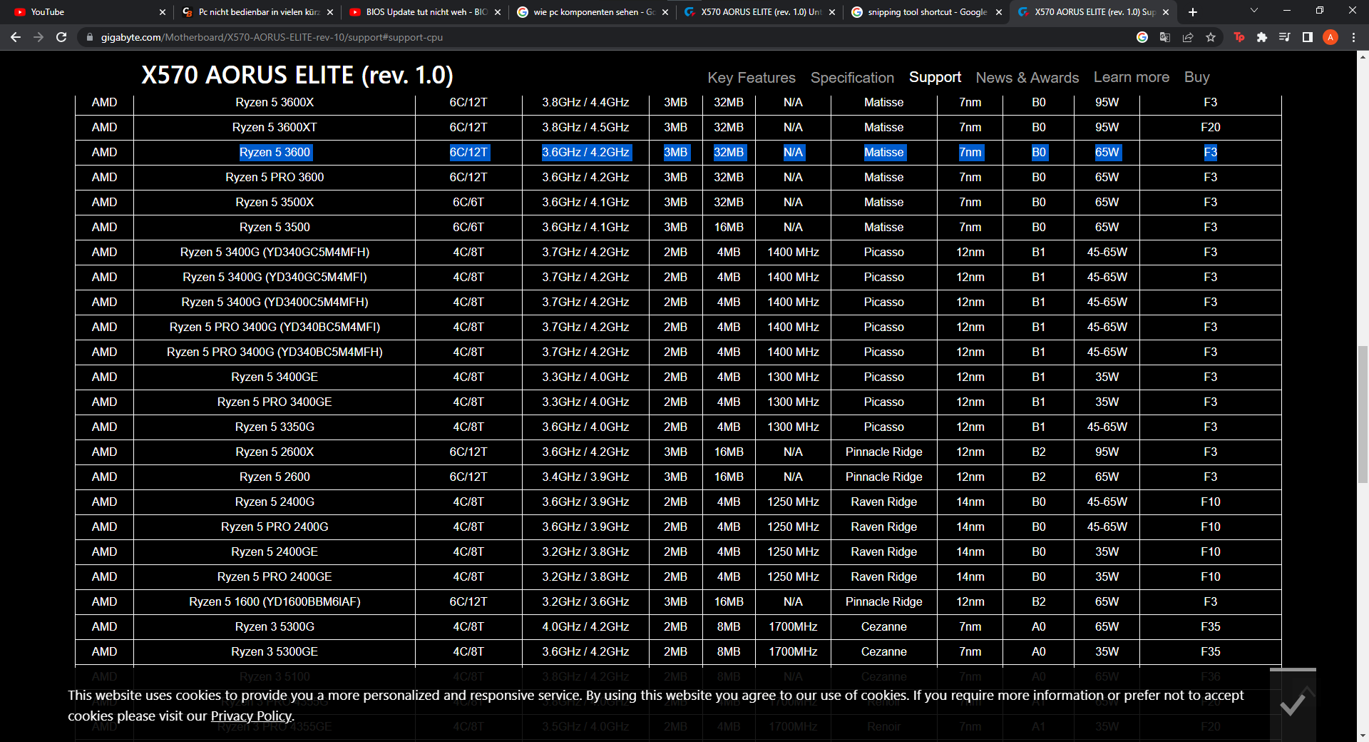This screenshot has width=1369, height=742.
Task: Open the Chrome three-dot menu
Action: click(1353, 37)
